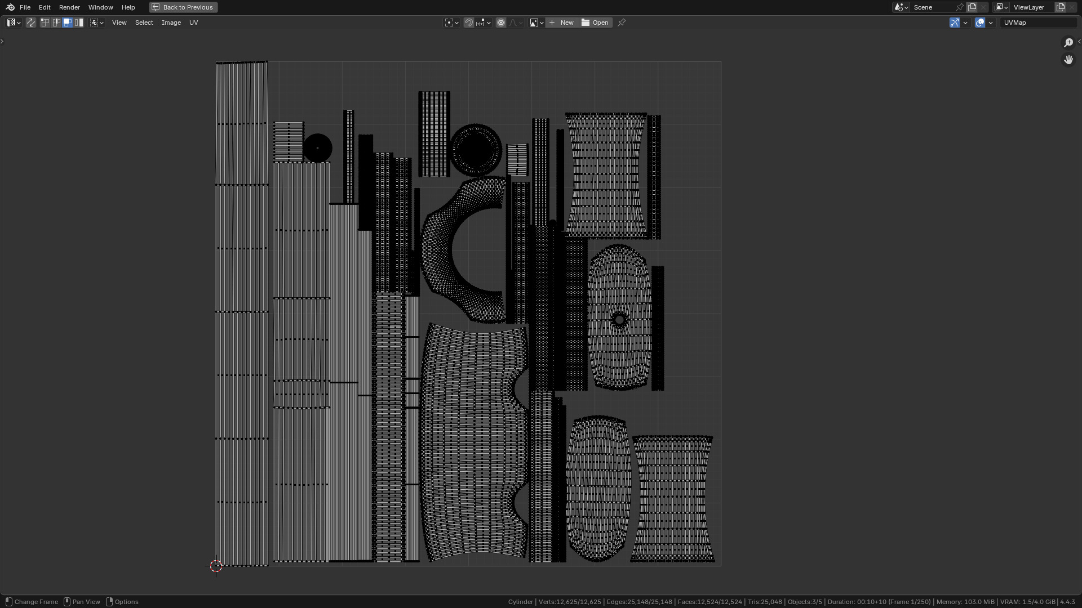Toggle the gizmo display icon
Image resolution: width=1082 pixels, height=608 pixels.
coord(954,23)
